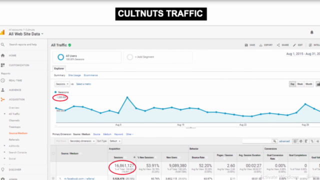Open Treemaps report in sidebar
Screen dimensions: 320x180
tap(14, 127)
